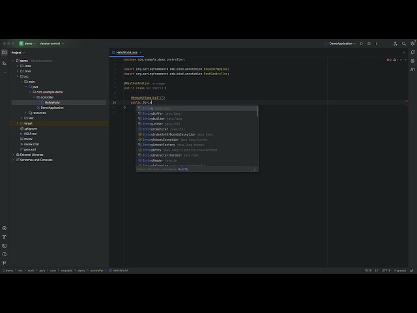Open the Services tool window icon
417x313 pixels.
click(x=5, y=228)
